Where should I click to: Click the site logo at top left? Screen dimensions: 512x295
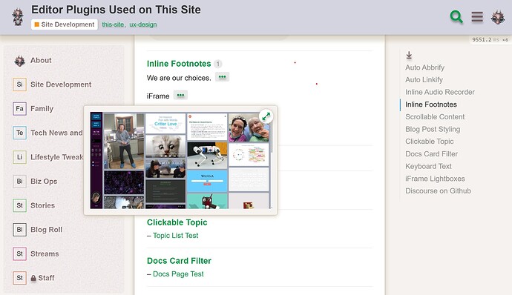[x=18, y=17]
